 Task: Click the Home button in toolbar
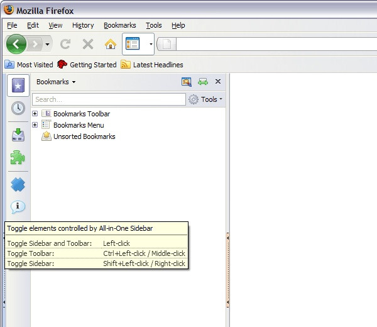tap(111, 44)
